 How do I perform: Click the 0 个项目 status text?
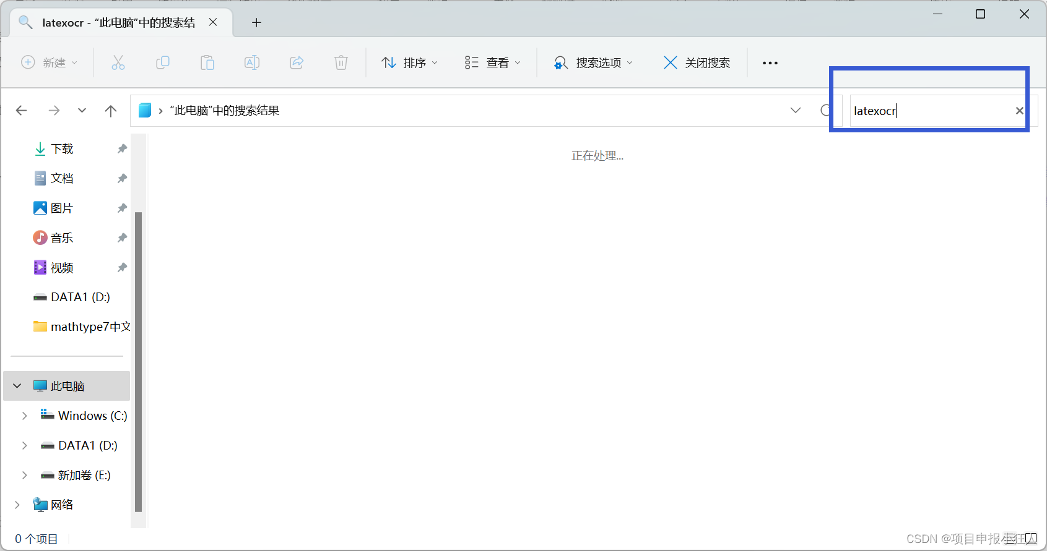[x=37, y=539]
